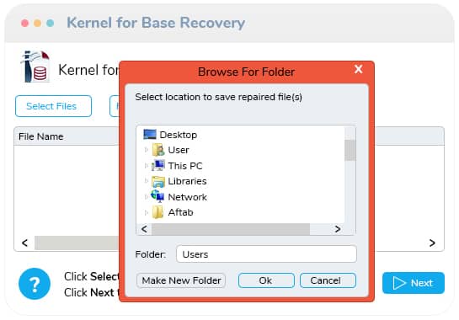Screen dimensions: 459x320
Task: Select the Desktop icon in folder tree
Action: [150, 135]
